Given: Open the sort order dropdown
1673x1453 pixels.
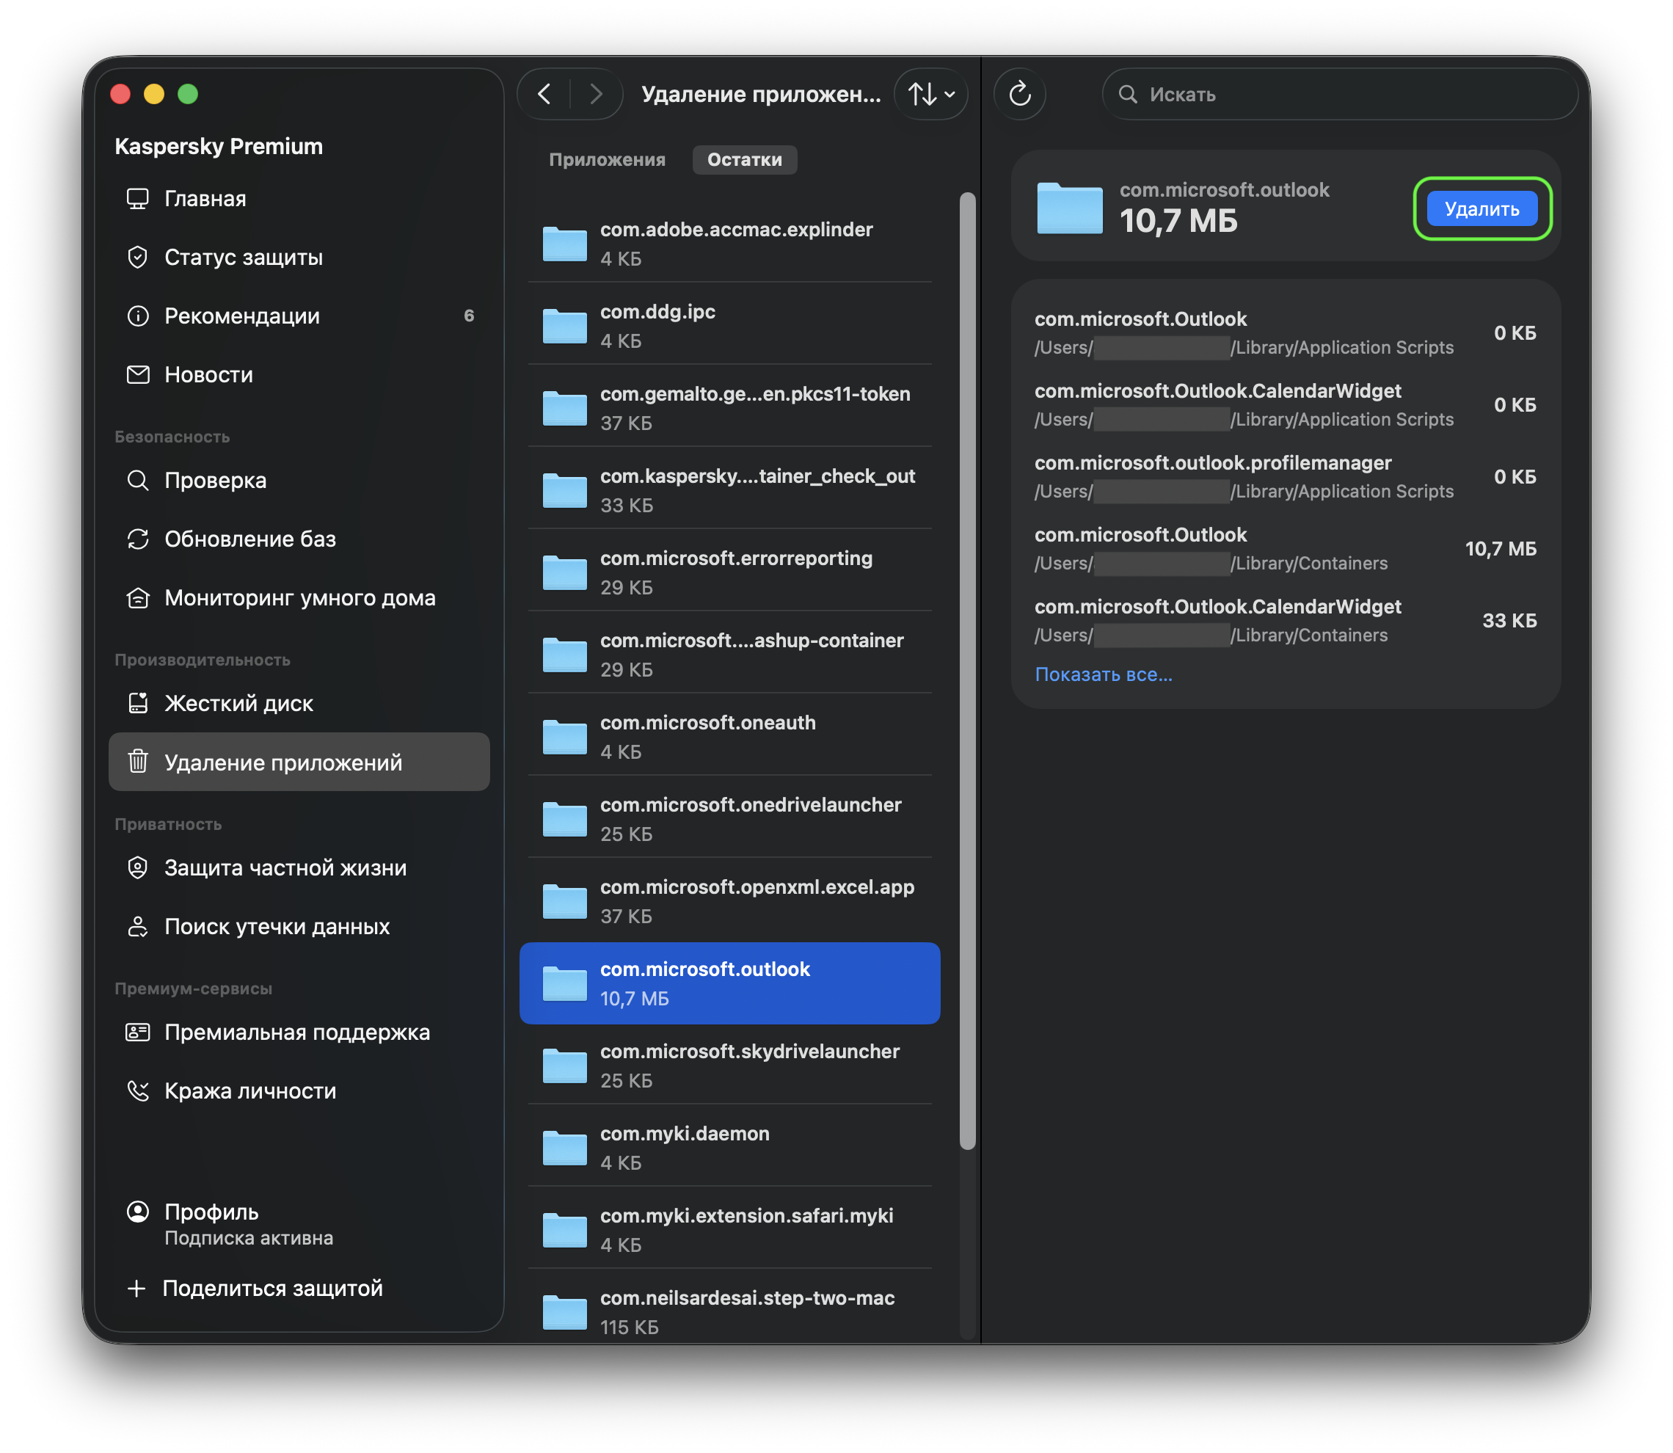Looking at the screenshot, I should [930, 94].
